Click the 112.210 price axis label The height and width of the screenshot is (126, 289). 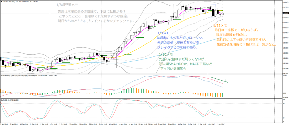[285, 28]
